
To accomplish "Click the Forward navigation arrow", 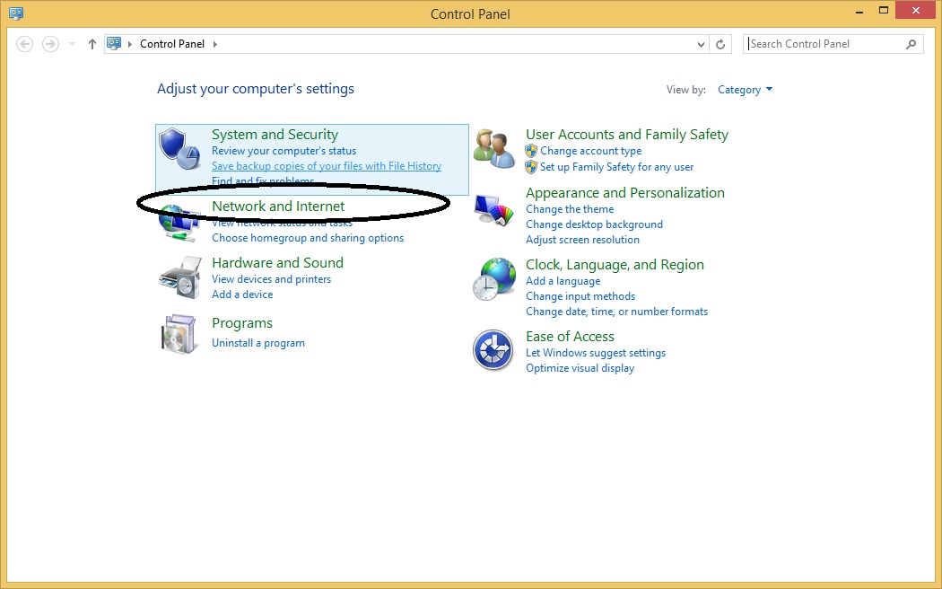I will coord(50,44).
